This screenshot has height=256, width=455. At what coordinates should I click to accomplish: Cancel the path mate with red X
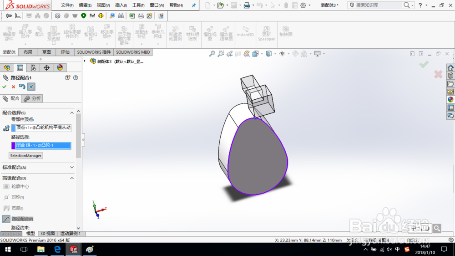tap(13, 87)
